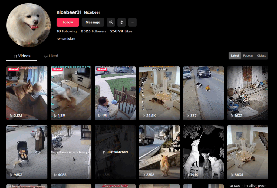Open the three-dot more options menu
The height and width of the screenshot is (188, 277).
coord(132,22)
